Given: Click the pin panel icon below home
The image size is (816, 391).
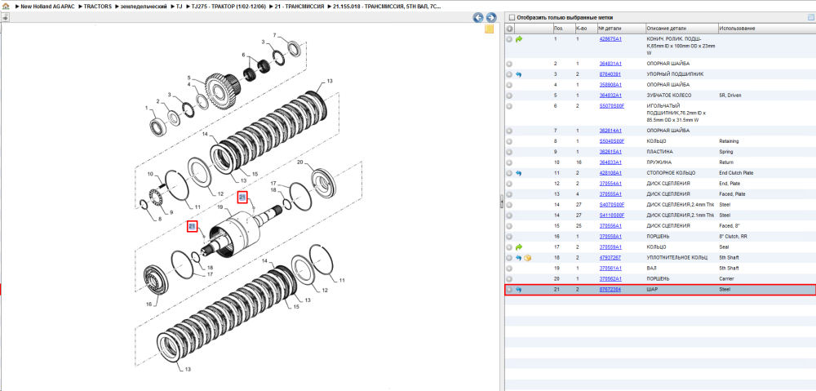Looking at the screenshot, I should click(x=5, y=17).
